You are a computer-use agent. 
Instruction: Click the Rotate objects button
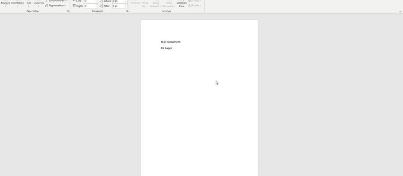point(195,6)
